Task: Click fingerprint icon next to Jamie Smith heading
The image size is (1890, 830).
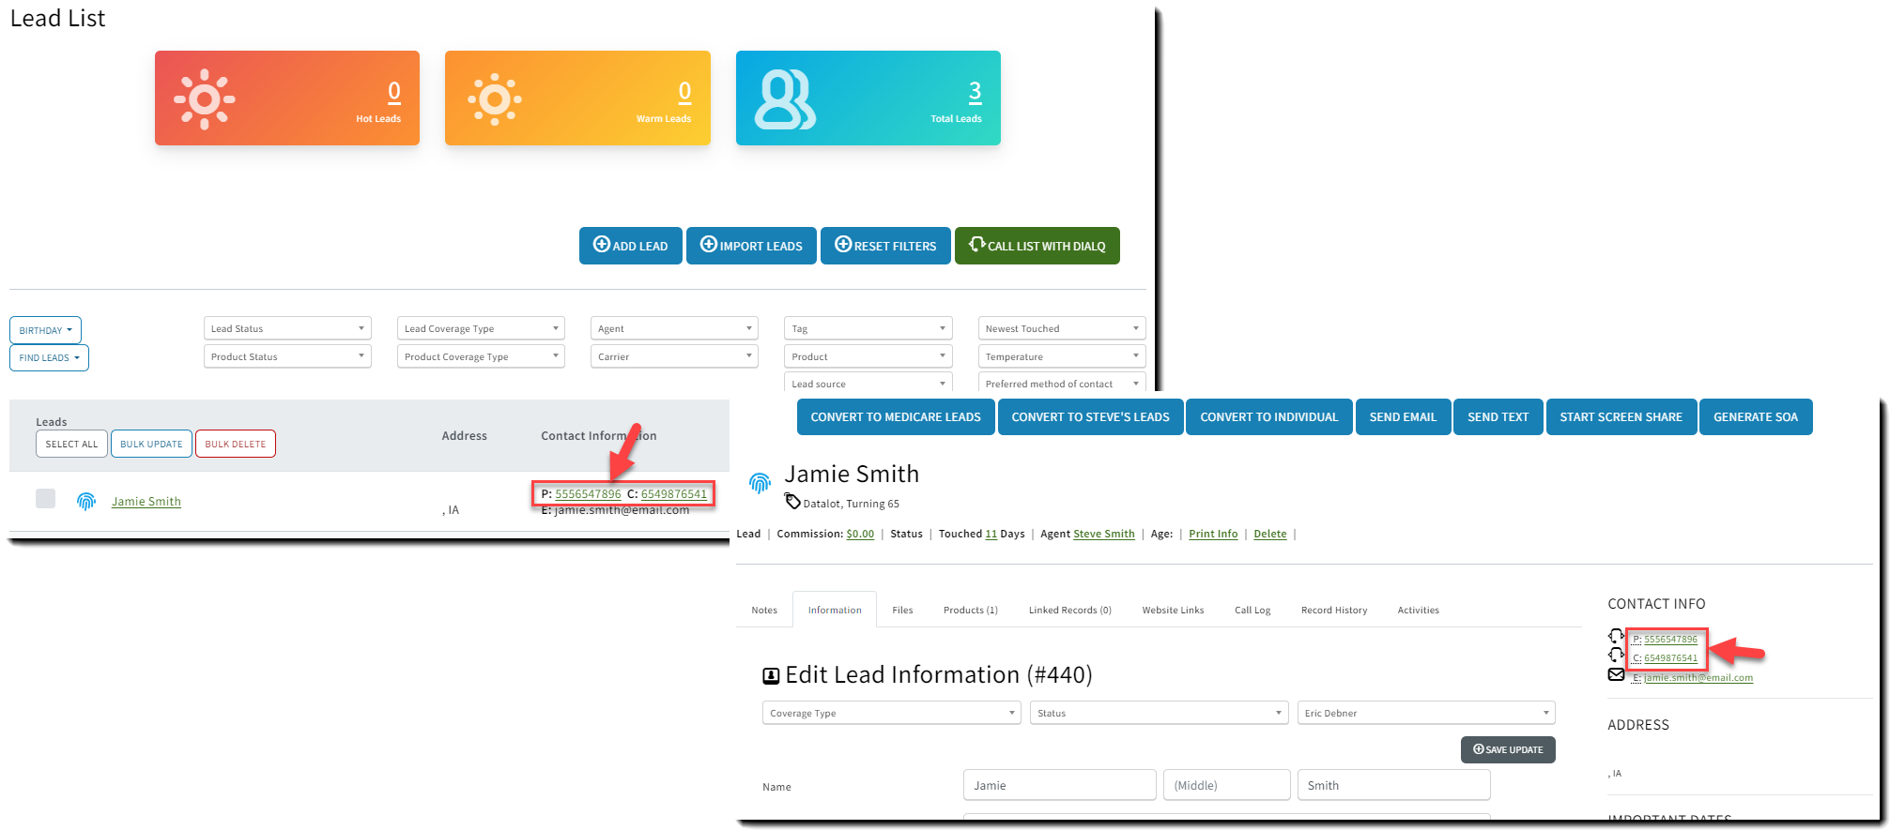Action: [760, 483]
